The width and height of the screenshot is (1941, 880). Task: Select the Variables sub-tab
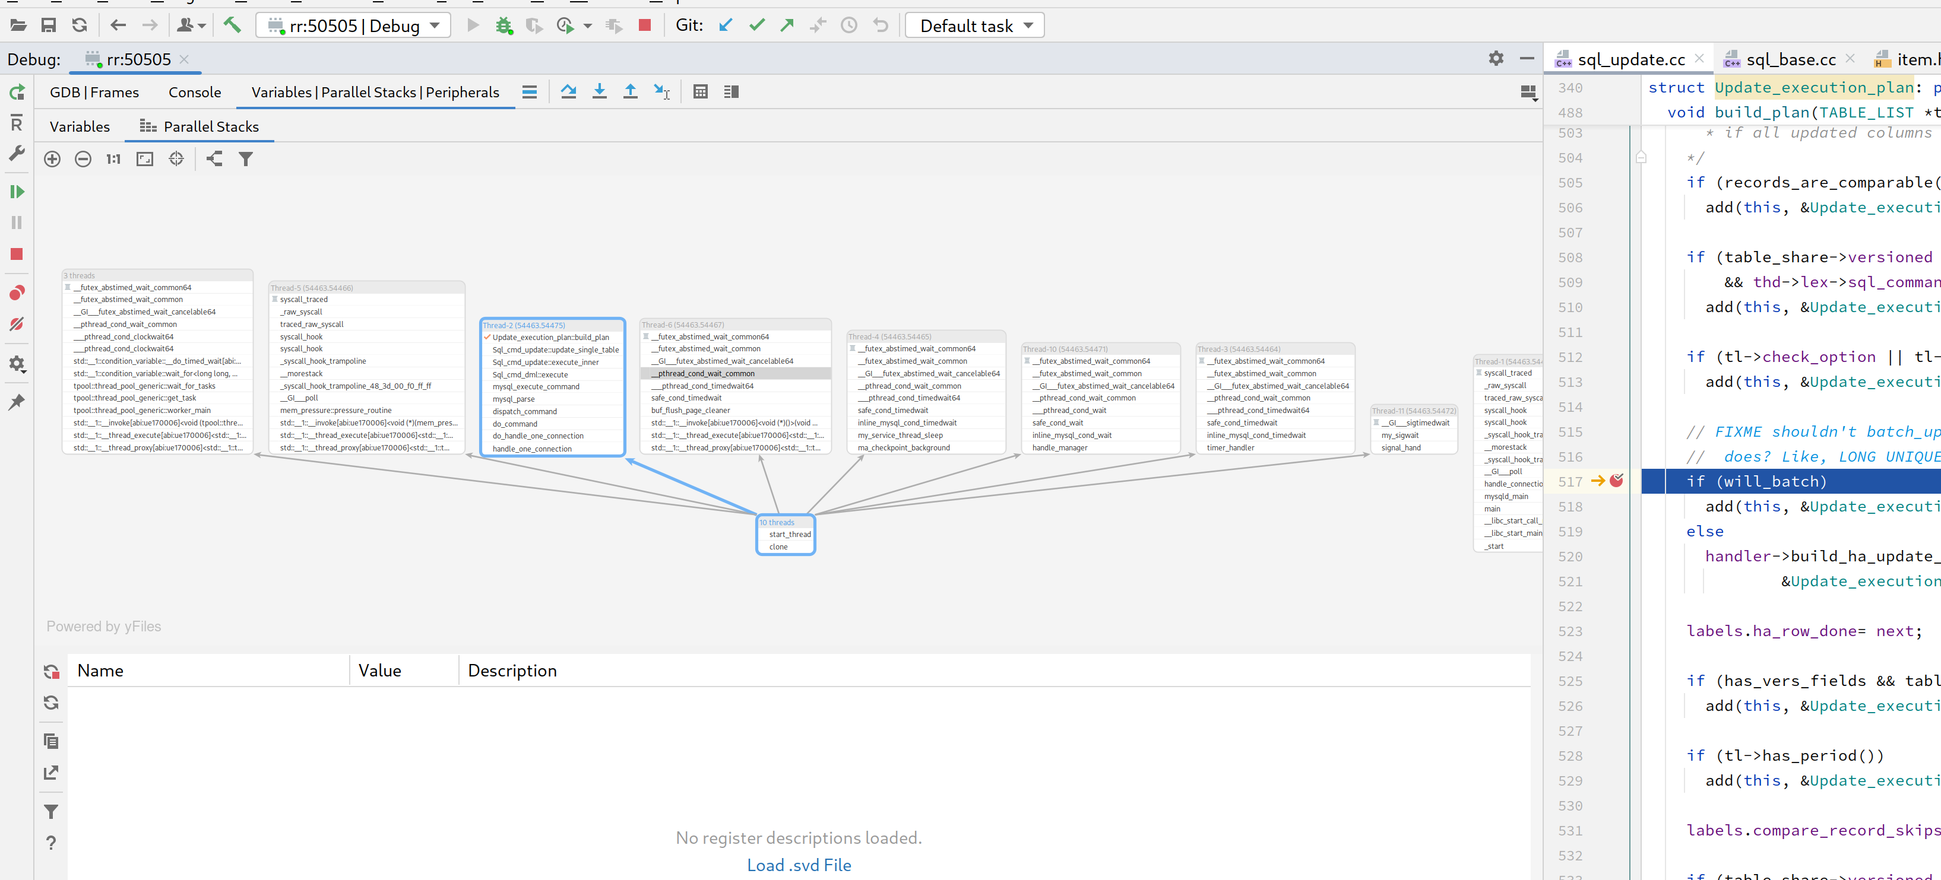[x=79, y=126]
